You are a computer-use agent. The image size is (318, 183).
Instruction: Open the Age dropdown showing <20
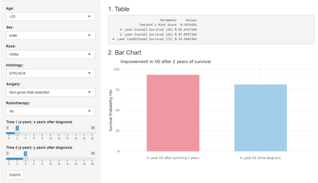click(x=50, y=16)
